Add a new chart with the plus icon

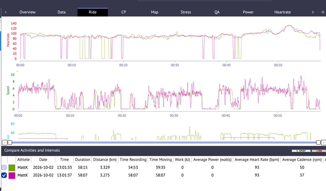coord(323,12)
